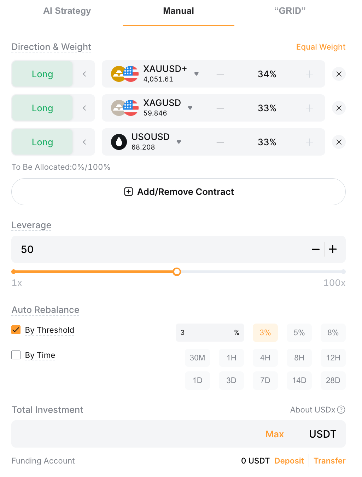Image resolution: width=362 pixels, height=477 pixels.
Task: Click the leverage slider handle
Action: click(x=177, y=272)
